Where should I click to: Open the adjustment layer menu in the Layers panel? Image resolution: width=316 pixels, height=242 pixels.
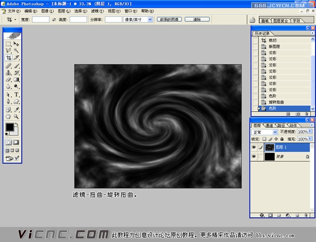[x=288, y=215]
